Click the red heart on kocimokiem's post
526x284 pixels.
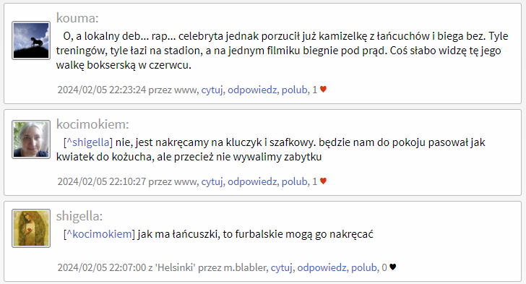pos(323,181)
